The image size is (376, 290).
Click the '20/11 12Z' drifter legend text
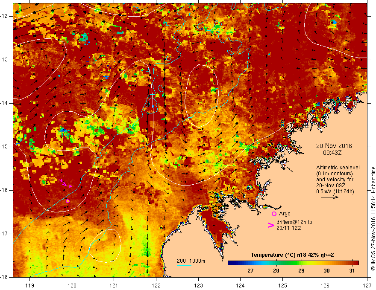pos(289,228)
